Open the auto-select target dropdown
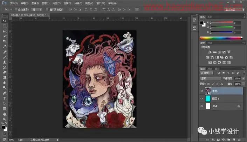This screenshot has height=142, width=247. [36, 9]
